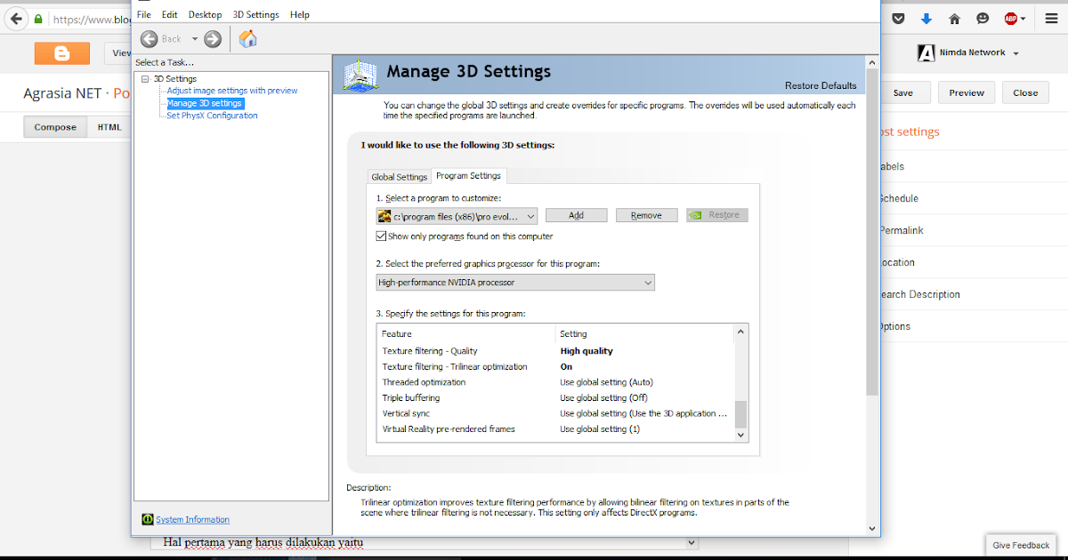This screenshot has height=560, width=1068.
Task: Click the Restore button with NVIDIA logo
Action: (x=717, y=215)
